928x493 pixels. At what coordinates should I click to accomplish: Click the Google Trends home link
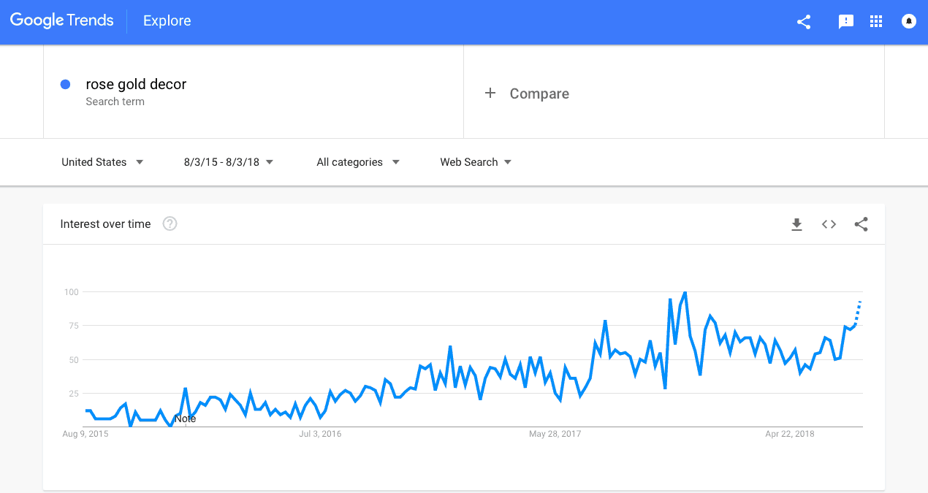tap(61, 20)
